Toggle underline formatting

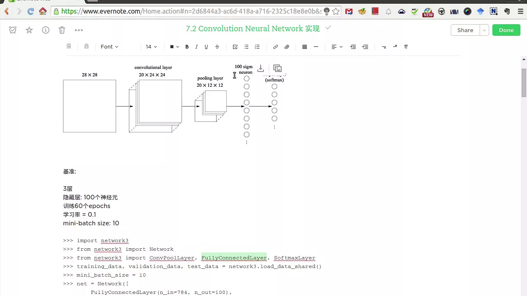[x=206, y=47]
